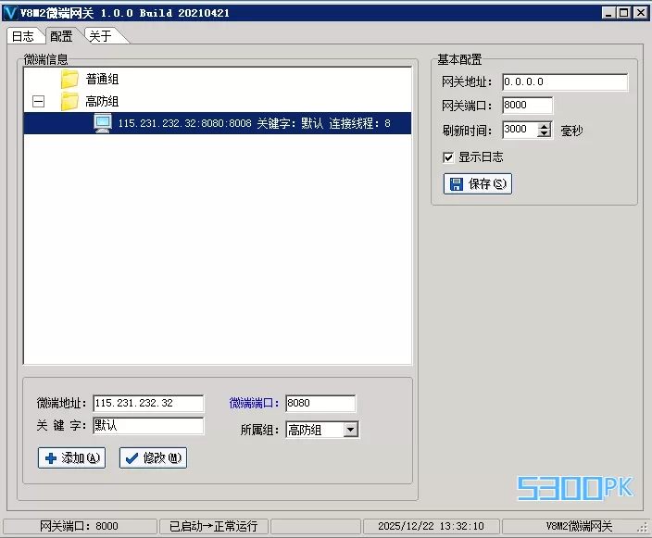The width and height of the screenshot is (652, 538).
Task: Click the V logo in the title bar
Action: point(10,13)
